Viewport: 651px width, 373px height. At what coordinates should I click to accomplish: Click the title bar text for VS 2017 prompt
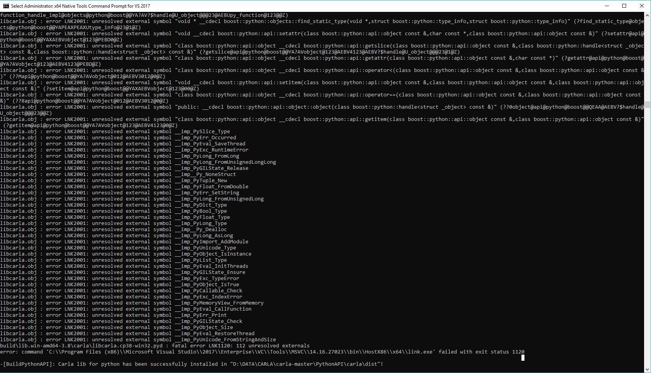pyautogui.click(x=80, y=6)
